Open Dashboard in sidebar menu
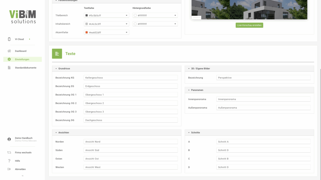Image resolution: width=321 pixels, height=180 pixels. (21, 51)
